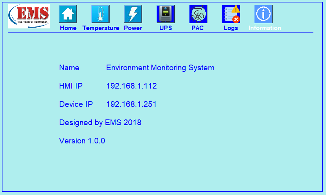The width and height of the screenshot is (326, 195).
Task: Open the Home screen house icon
Action: click(68, 14)
